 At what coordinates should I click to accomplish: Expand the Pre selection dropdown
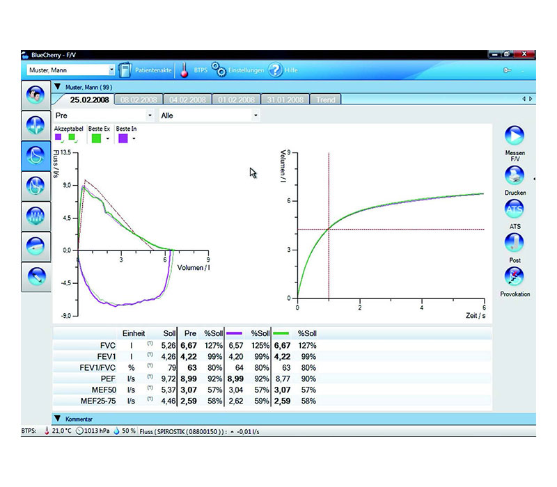tap(104, 115)
